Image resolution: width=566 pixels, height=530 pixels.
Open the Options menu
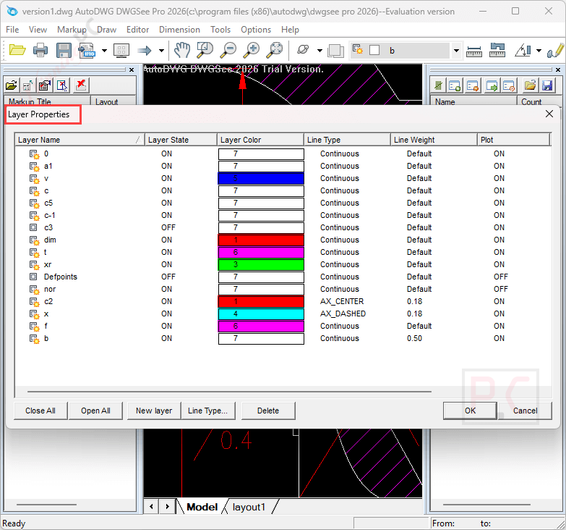(256, 30)
